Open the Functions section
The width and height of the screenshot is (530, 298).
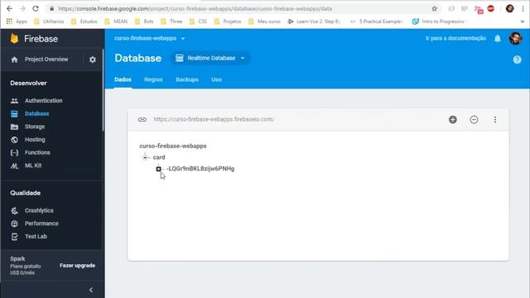coord(37,152)
